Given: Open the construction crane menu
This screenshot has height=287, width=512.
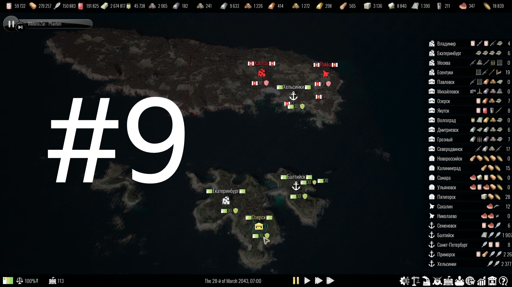Looking at the screenshot, I should click(x=415, y=281).
